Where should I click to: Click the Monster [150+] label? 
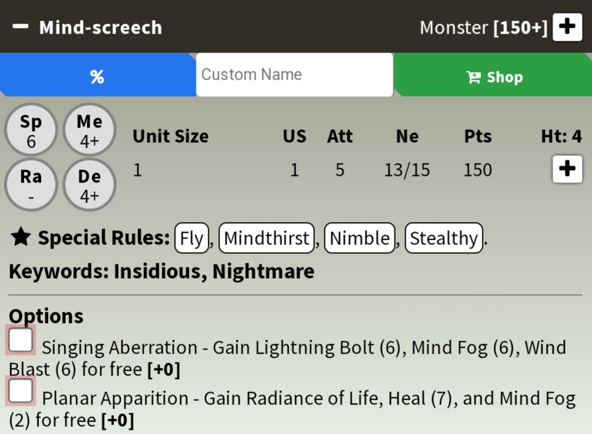pyautogui.click(x=484, y=27)
